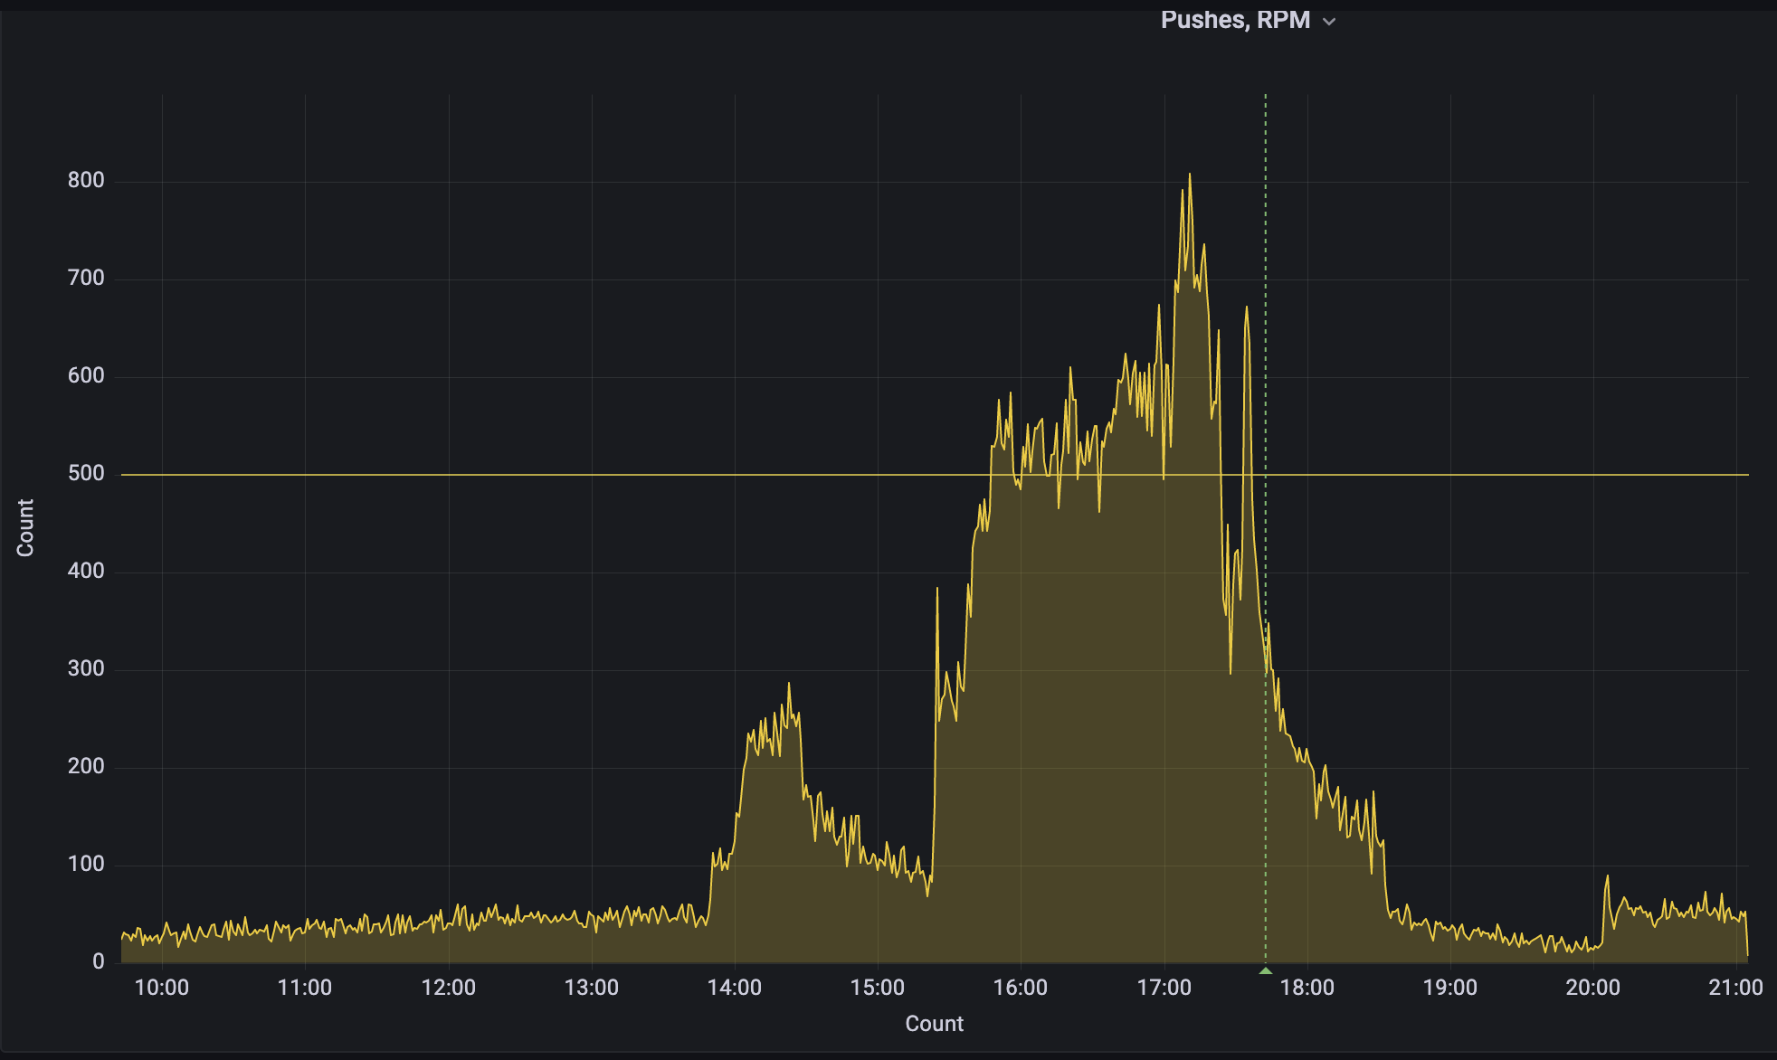Click the tallest peak just above 800
Viewport: 1777px width, 1060px height.
pos(1190,175)
